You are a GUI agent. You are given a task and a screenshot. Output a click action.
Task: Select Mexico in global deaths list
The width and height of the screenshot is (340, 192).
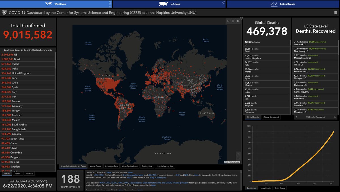point(266,84)
